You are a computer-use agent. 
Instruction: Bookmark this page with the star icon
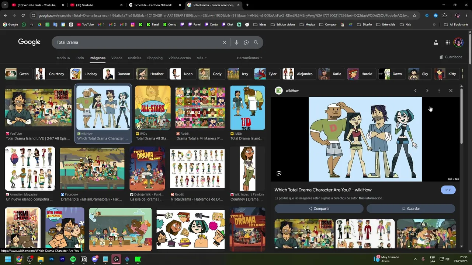tap(414, 15)
